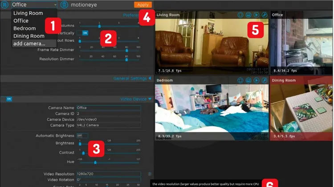This screenshot has width=334, height=187.
Task: Toggle Fit Frames Vertically switch
Action: point(83,33)
